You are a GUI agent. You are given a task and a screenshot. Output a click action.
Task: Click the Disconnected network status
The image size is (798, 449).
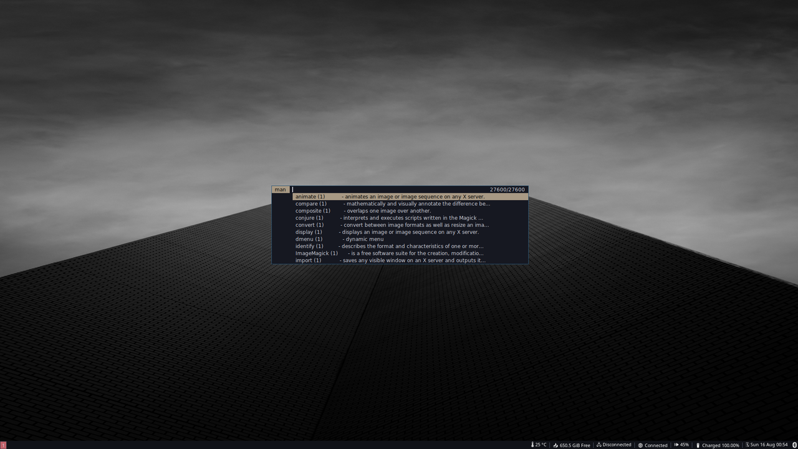(x=617, y=445)
